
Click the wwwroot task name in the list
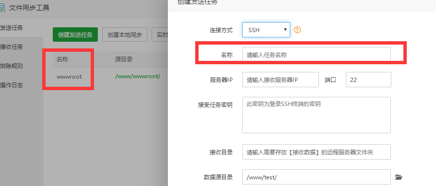coord(69,76)
